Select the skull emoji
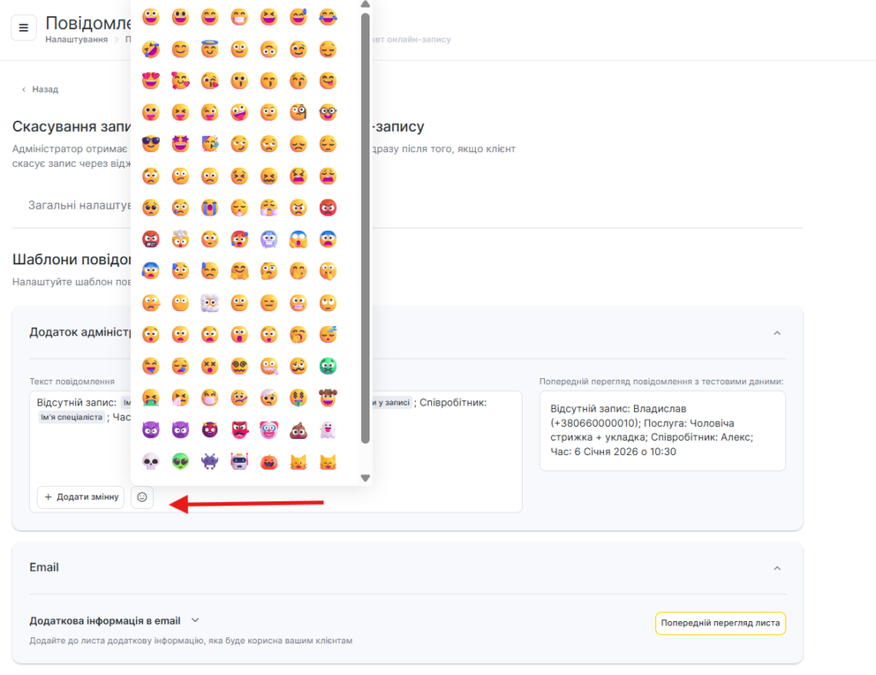Viewport: 876px width, 675px height. point(151,462)
